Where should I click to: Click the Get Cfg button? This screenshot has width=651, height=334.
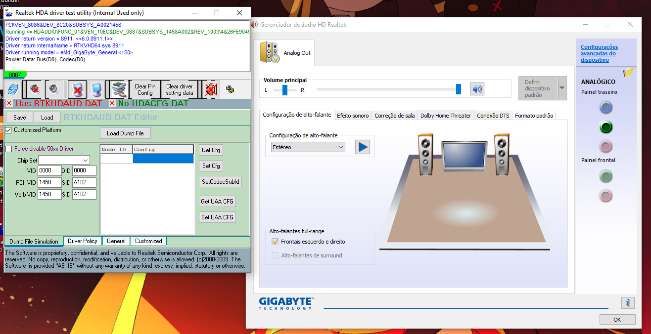[x=211, y=150]
